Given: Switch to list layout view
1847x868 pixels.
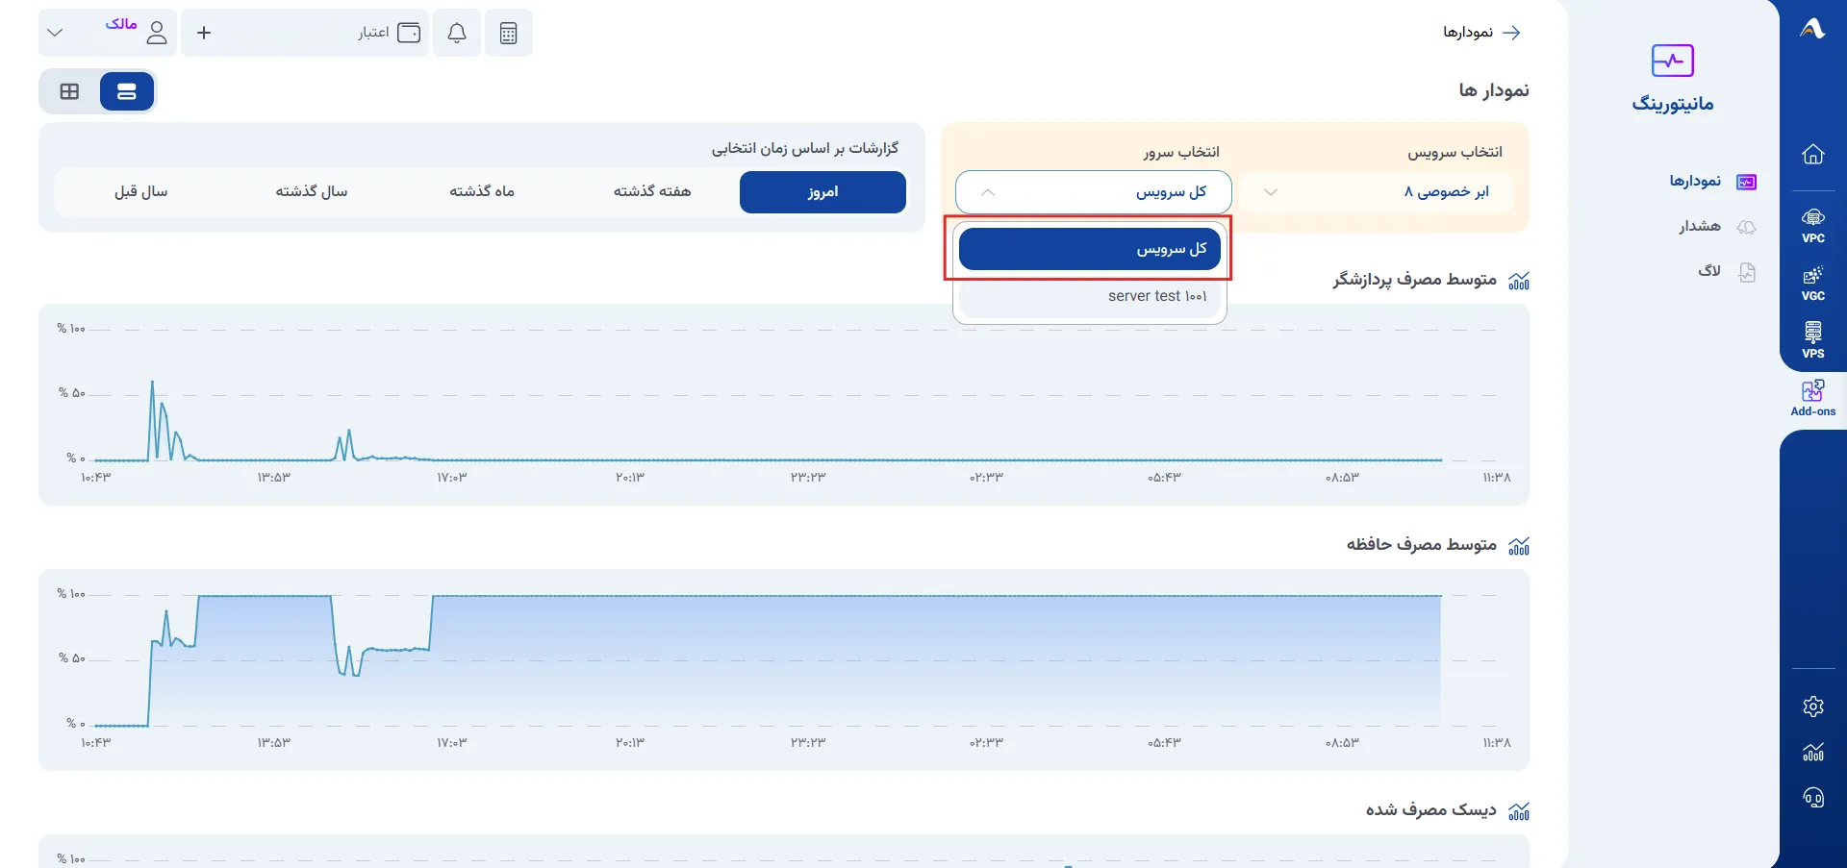Looking at the screenshot, I should pyautogui.click(x=127, y=91).
